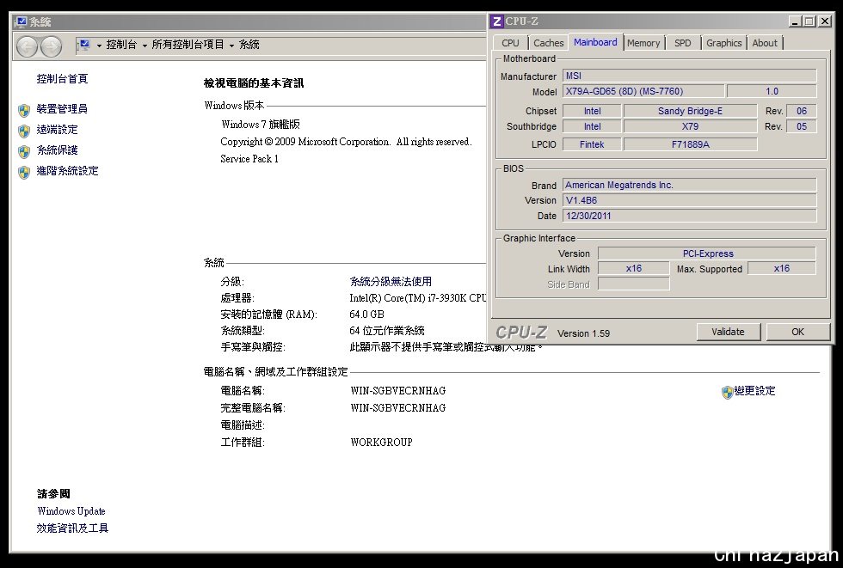Click the Intel(R) Core(TM) i7-3930K processor text
Image resolution: width=843 pixels, height=568 pixels.
pos(418,298)
